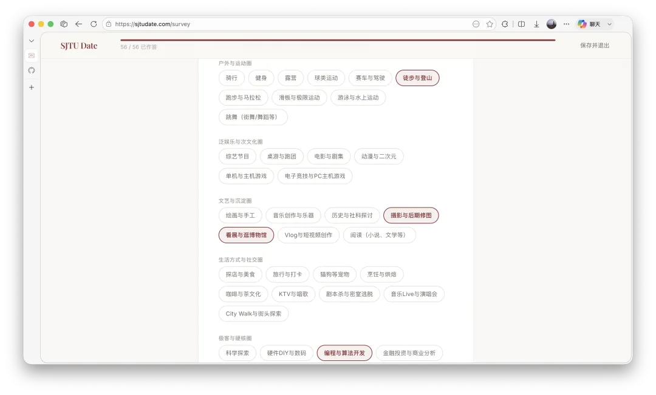Expand dropdown arrow beside Copilot chat

click(x=610, y=24)
